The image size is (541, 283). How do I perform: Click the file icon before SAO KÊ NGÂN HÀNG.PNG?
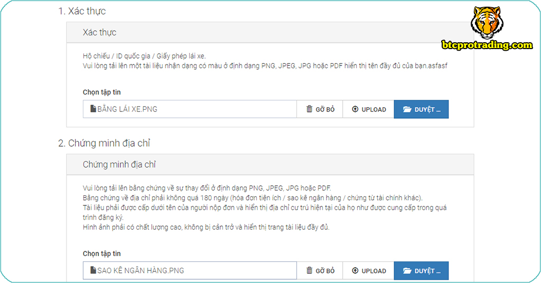tap(93, 271)
